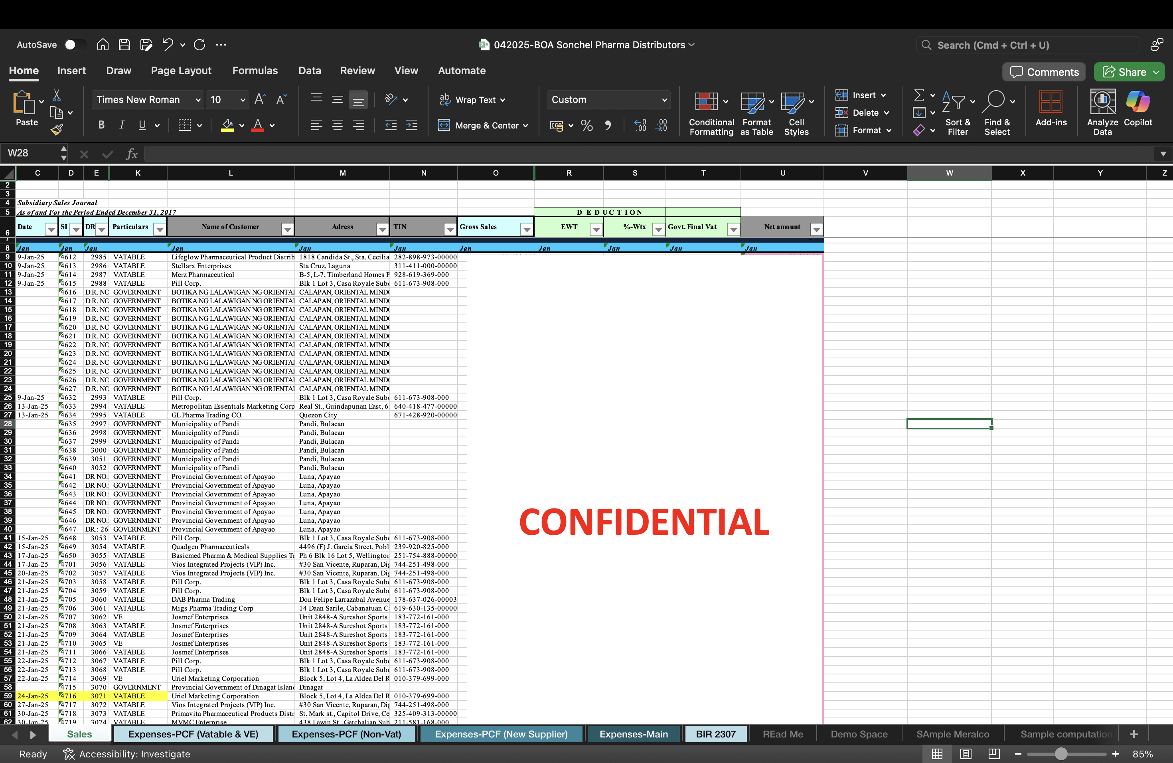Click the Increase Indent icon
The height and width of the screenshot is (763, 1173).
pos(411,125)
